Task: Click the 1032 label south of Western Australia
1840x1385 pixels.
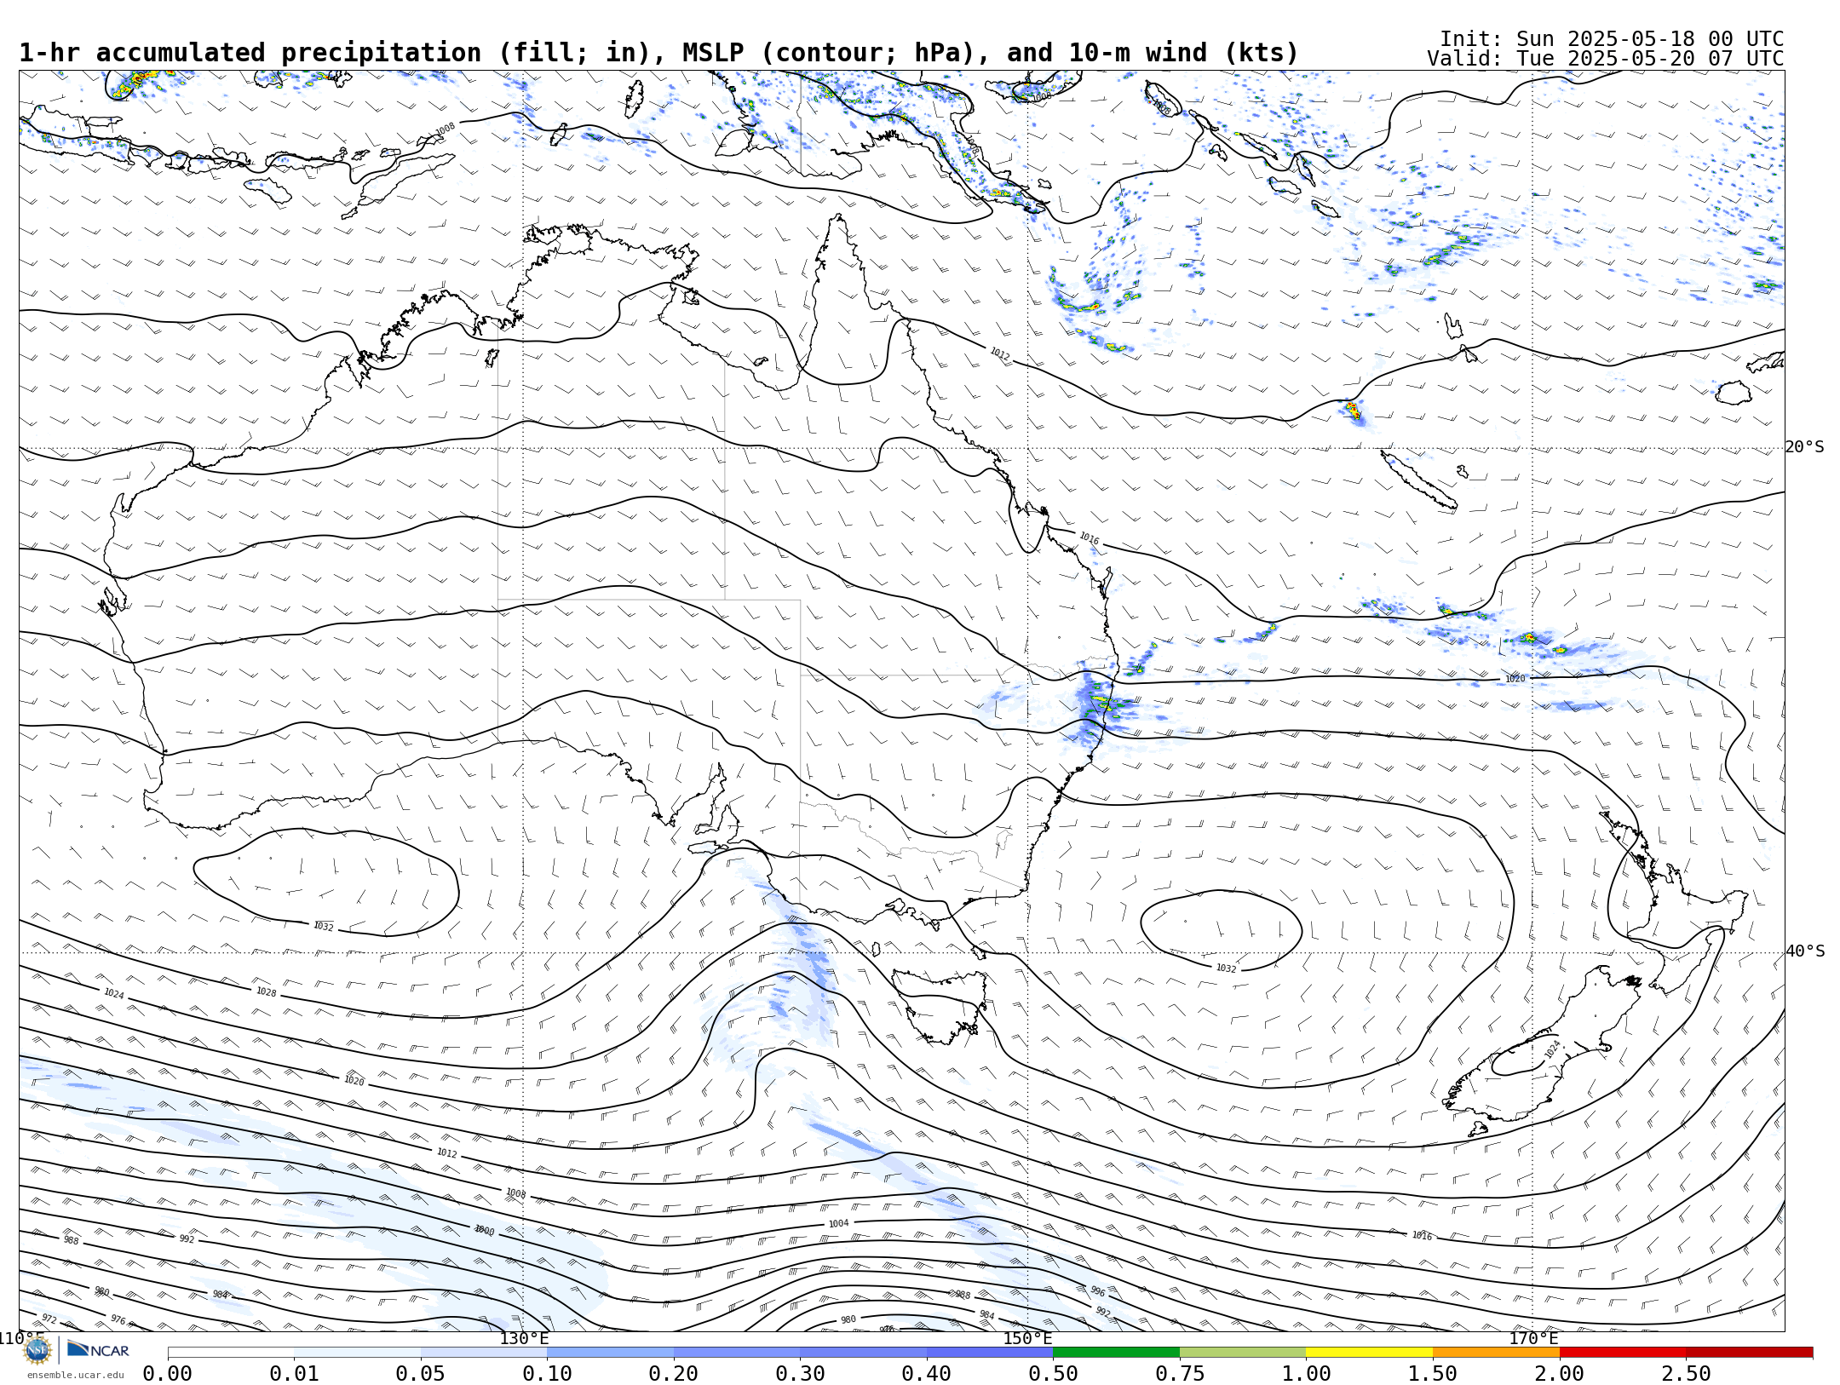Action: click(324, 927)
